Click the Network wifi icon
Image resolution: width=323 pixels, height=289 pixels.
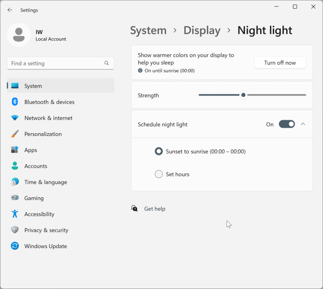(15, 118)
